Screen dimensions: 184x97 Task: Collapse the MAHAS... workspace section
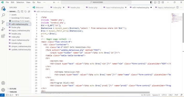(12, 11)
